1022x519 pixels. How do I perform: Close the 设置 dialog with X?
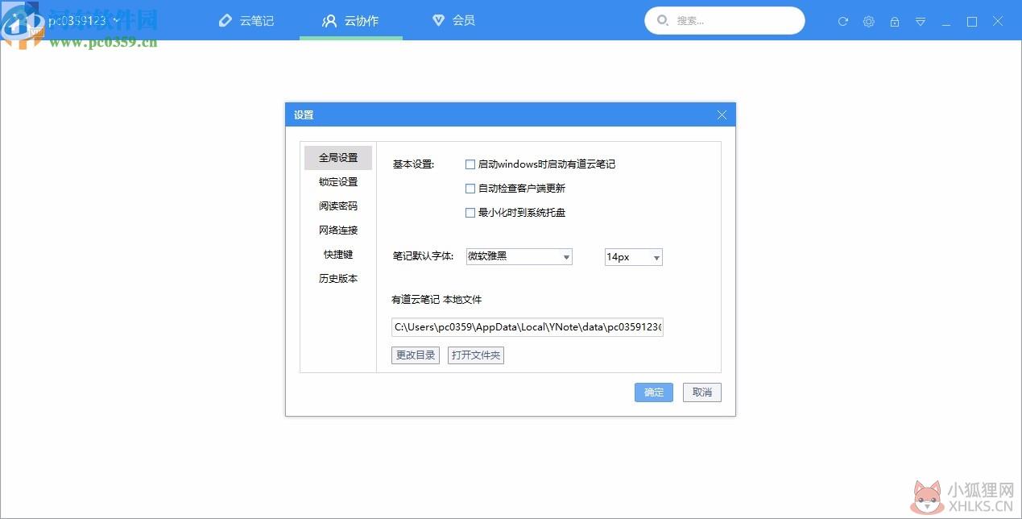pos(722,115)
